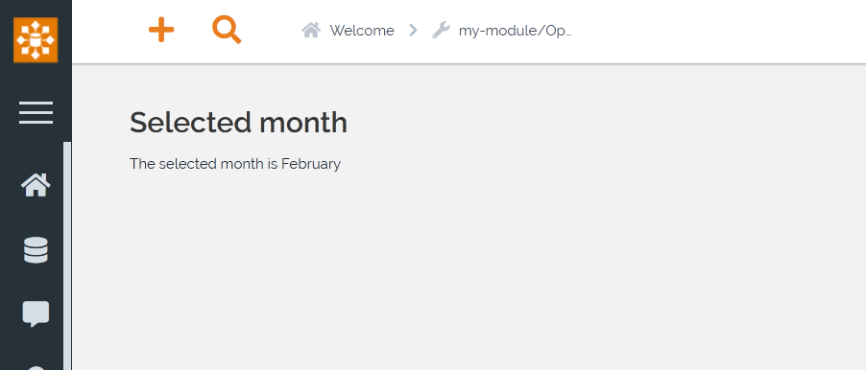Click the selected month sentence text
Image resolution: width=866 pixels, height=370 pixels.
tap(235, 164)
